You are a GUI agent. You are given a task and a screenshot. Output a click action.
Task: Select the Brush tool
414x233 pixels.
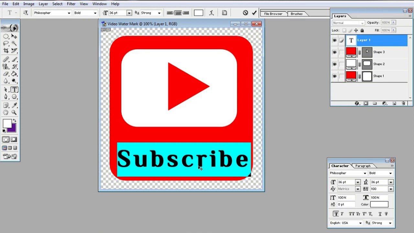pyautogui.click(x=14, y=60)
